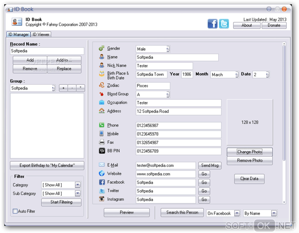
Task: Click the Mobile phone icon
Action: pyautogui.click(x=102, y=134)
